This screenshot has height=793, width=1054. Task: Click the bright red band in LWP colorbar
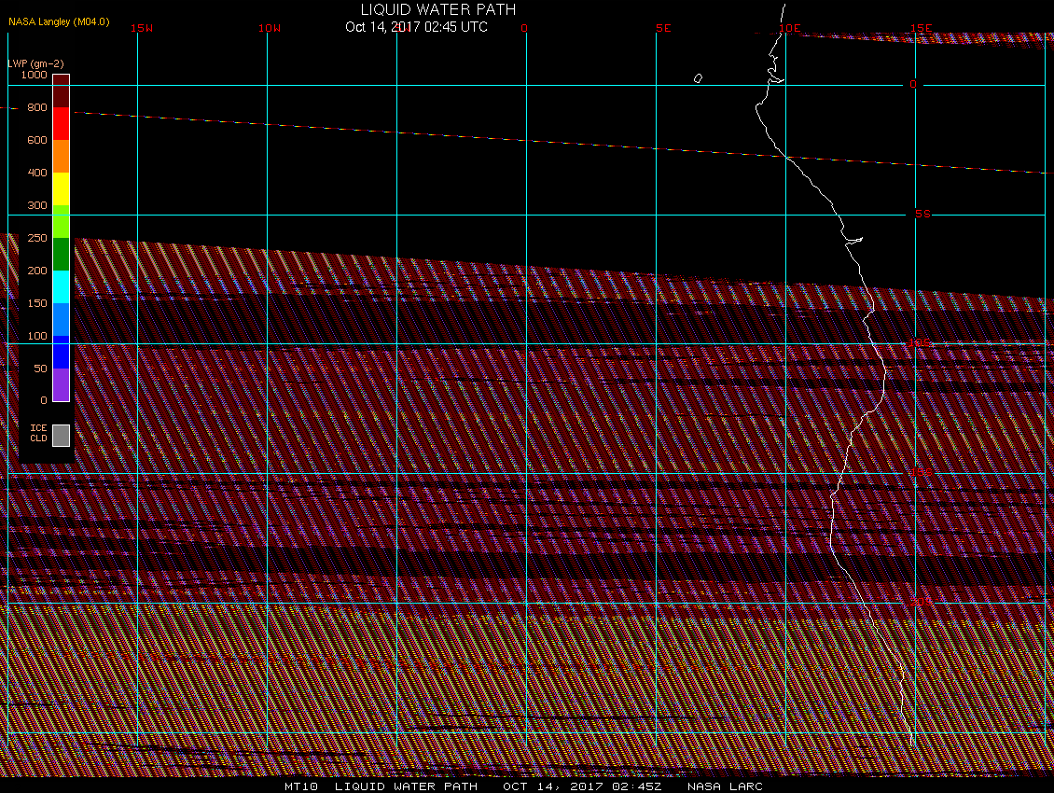click(x=62, y=124)
